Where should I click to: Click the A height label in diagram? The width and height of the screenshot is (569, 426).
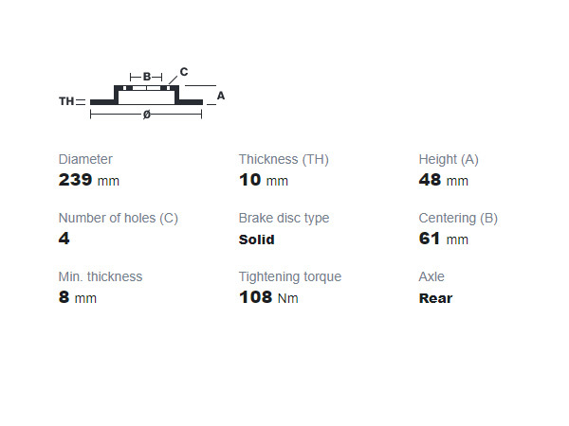[x=221, y=96]
